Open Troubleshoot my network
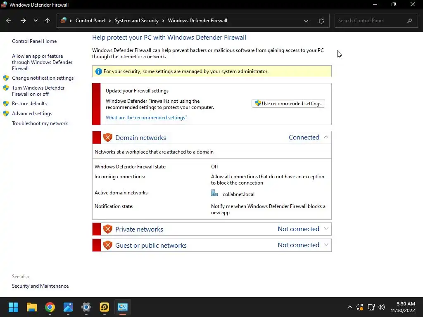The height and width of the screenshot is (317, 423). pos(40,123)
